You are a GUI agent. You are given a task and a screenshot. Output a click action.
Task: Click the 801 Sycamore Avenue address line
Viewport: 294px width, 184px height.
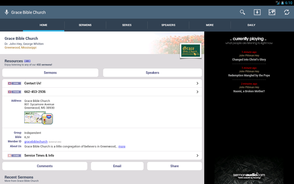point(39,105)
